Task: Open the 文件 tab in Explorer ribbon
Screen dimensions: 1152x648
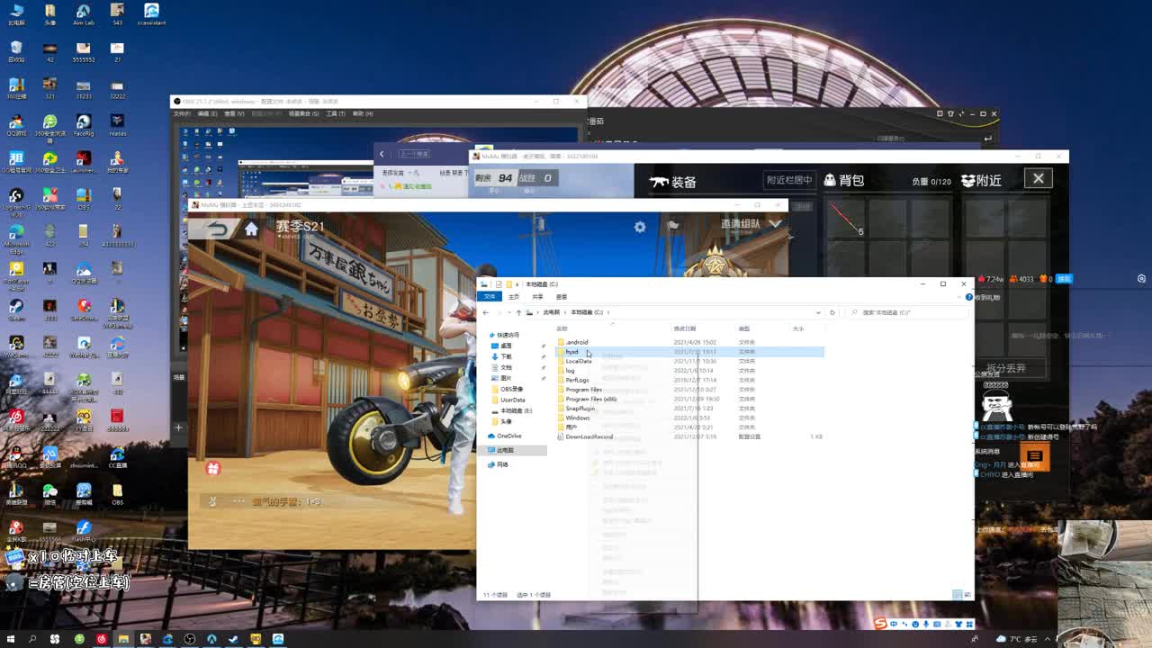Action: click(x=490, y=296)
